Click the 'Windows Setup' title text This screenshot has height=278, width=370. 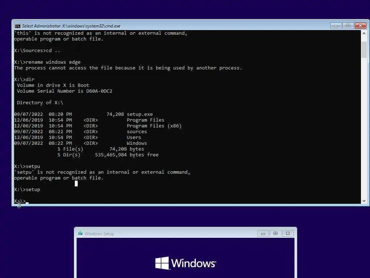coord(99,234)
